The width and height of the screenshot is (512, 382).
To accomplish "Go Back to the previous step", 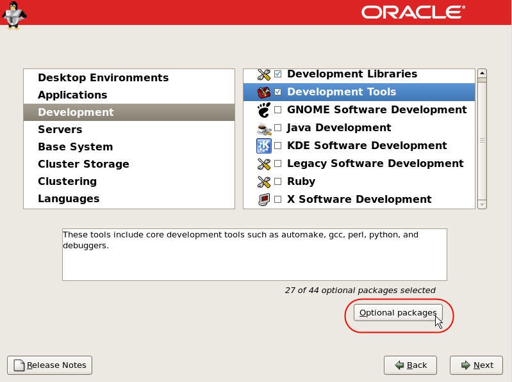I will coord(411,365).
